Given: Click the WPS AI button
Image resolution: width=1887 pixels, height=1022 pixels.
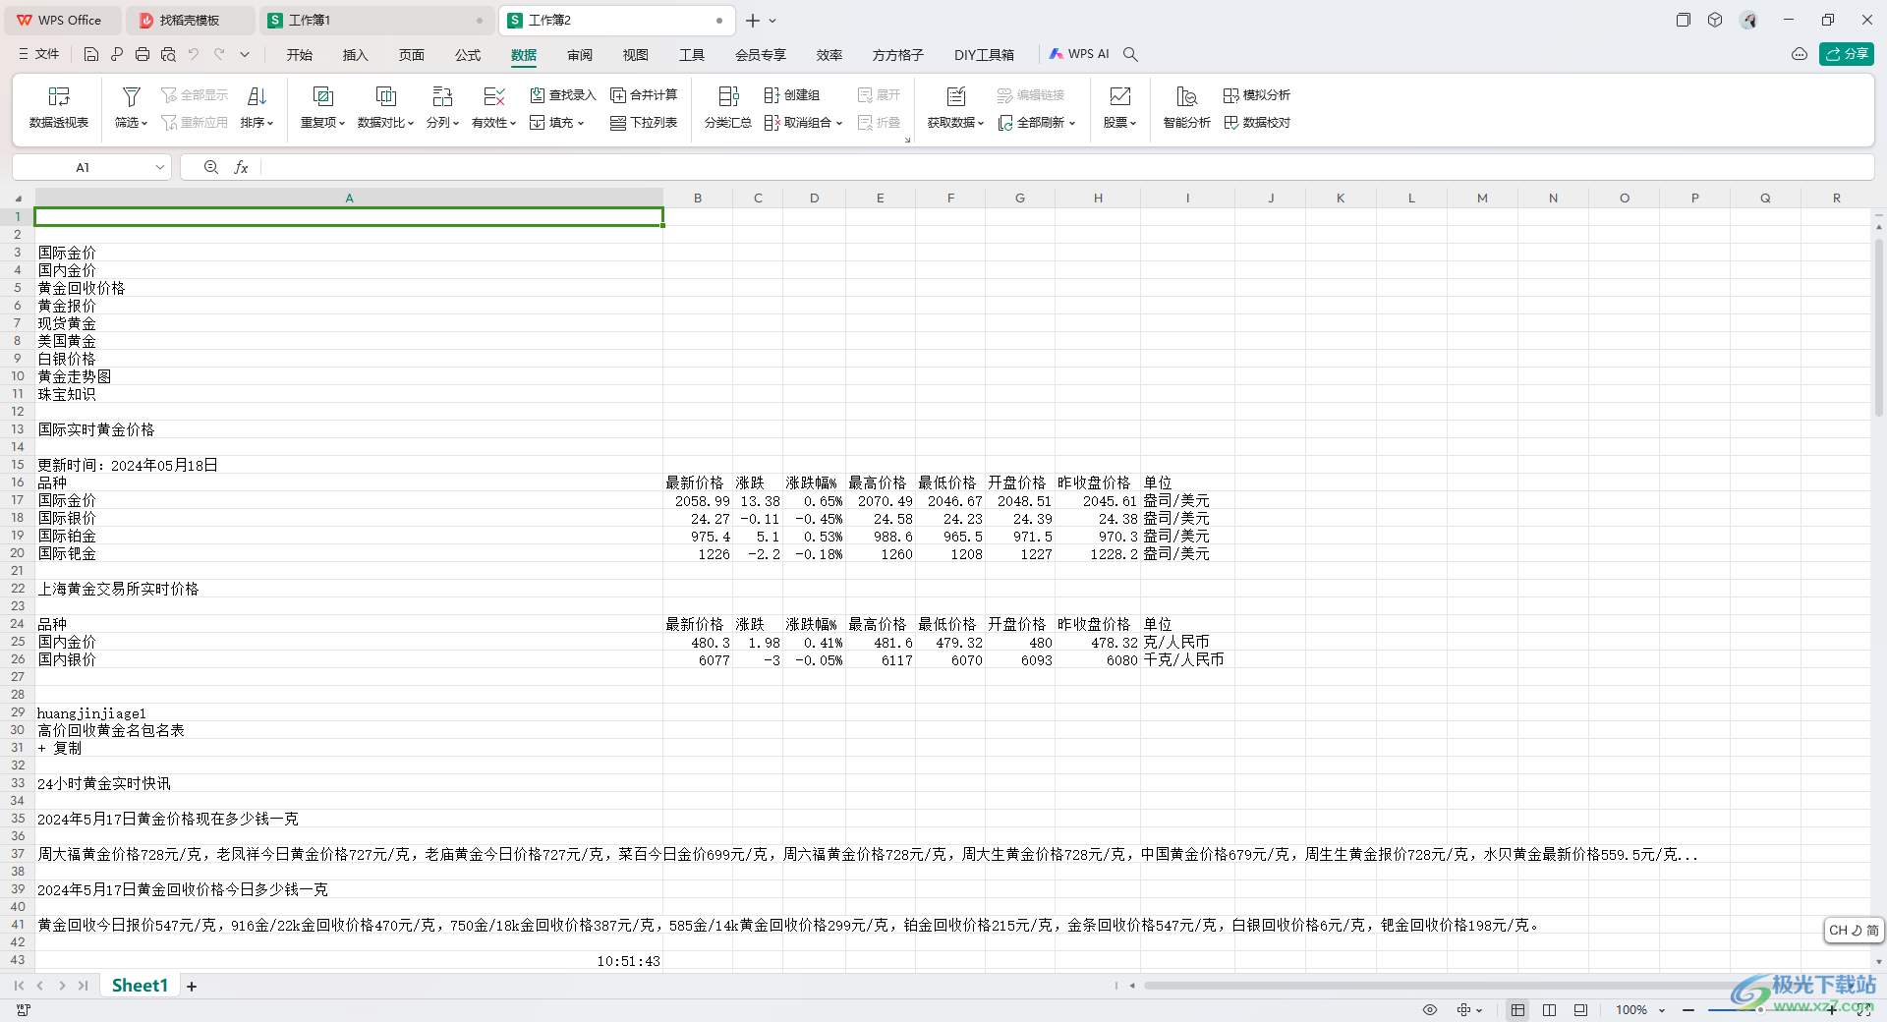Looking at the screenshot, I should click(x=1079, y=55).
